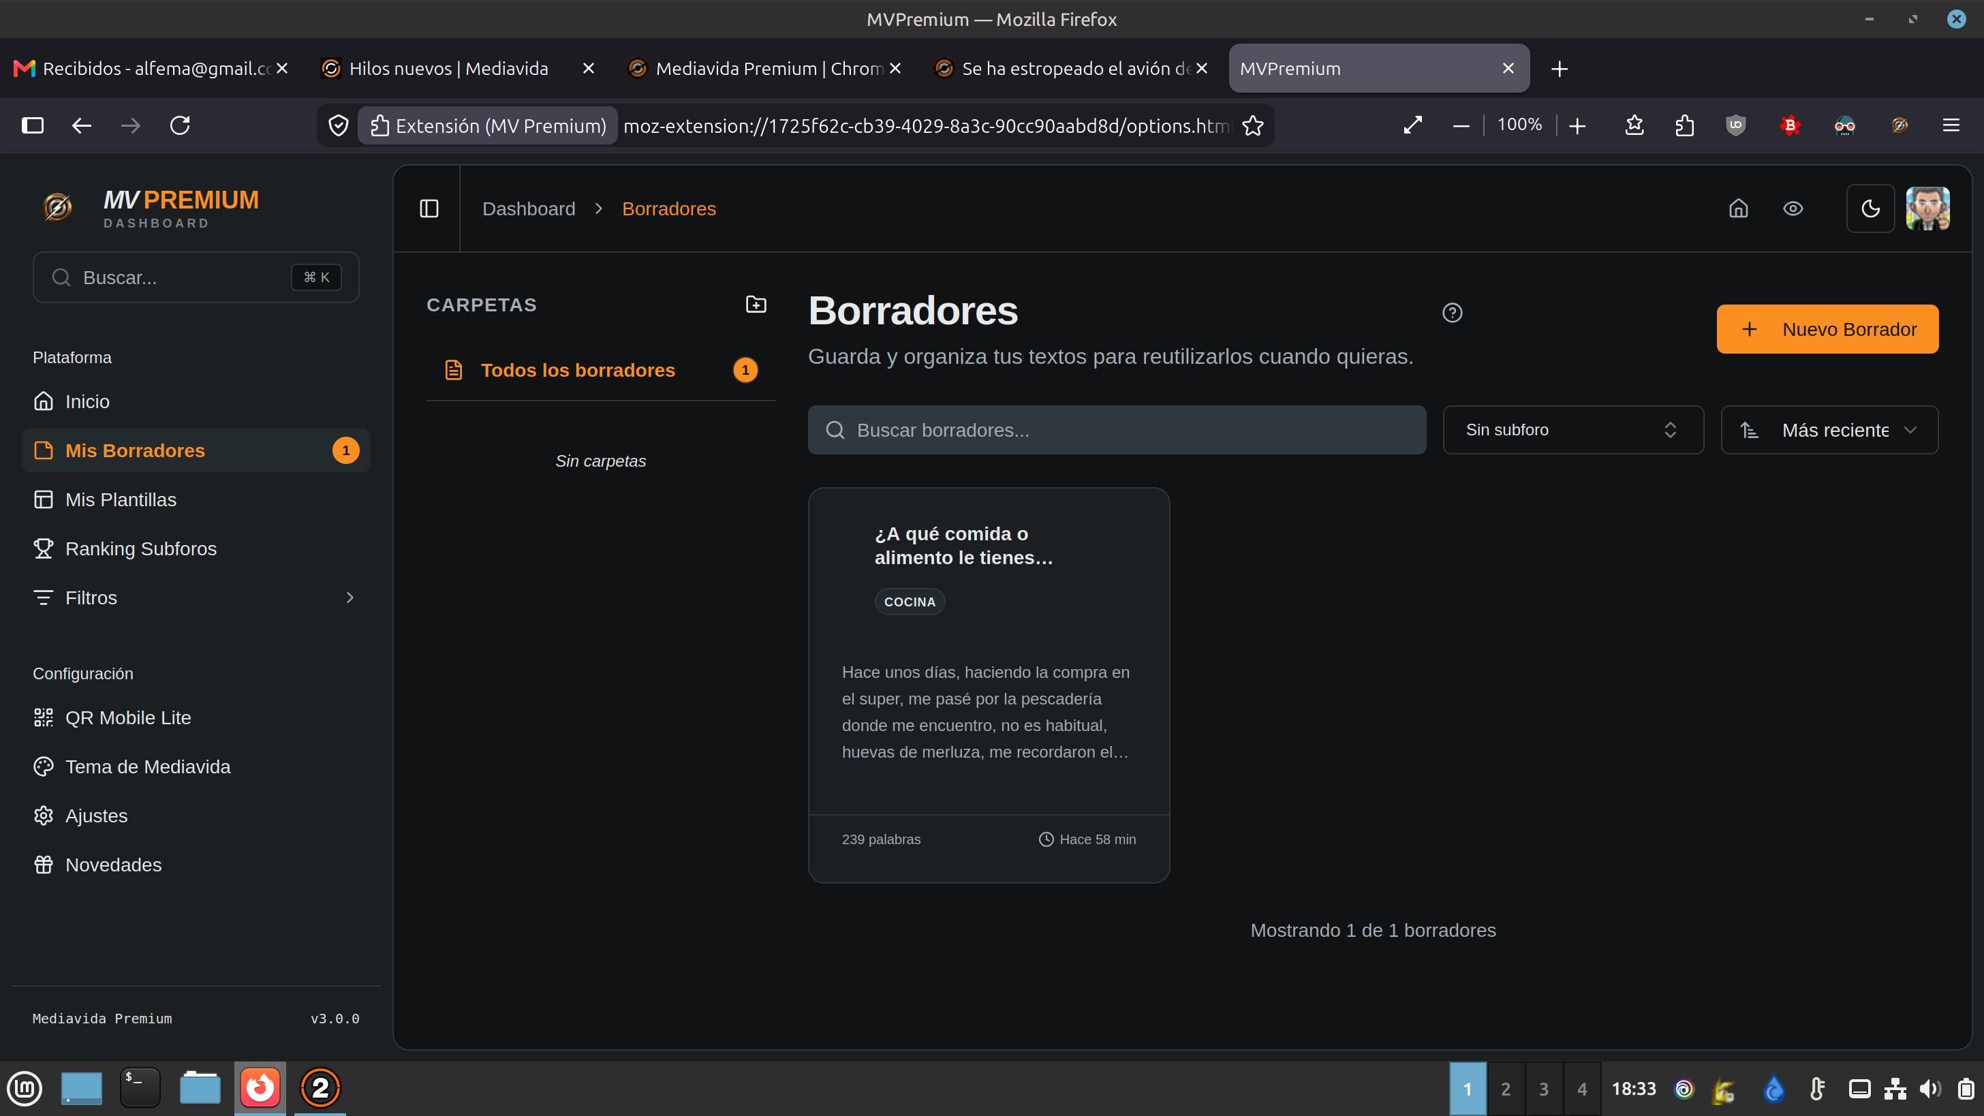Switch to Mediavida Premium Chrome tab
Viewport: 1984px width, 1116px height.
tap(764, 69)
